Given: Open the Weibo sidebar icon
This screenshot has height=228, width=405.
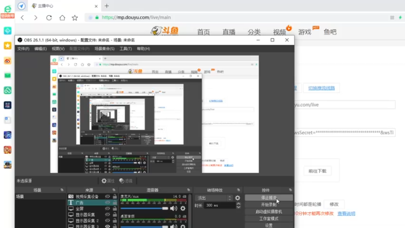Looking at the screenshot, I should tap(8, 61).
